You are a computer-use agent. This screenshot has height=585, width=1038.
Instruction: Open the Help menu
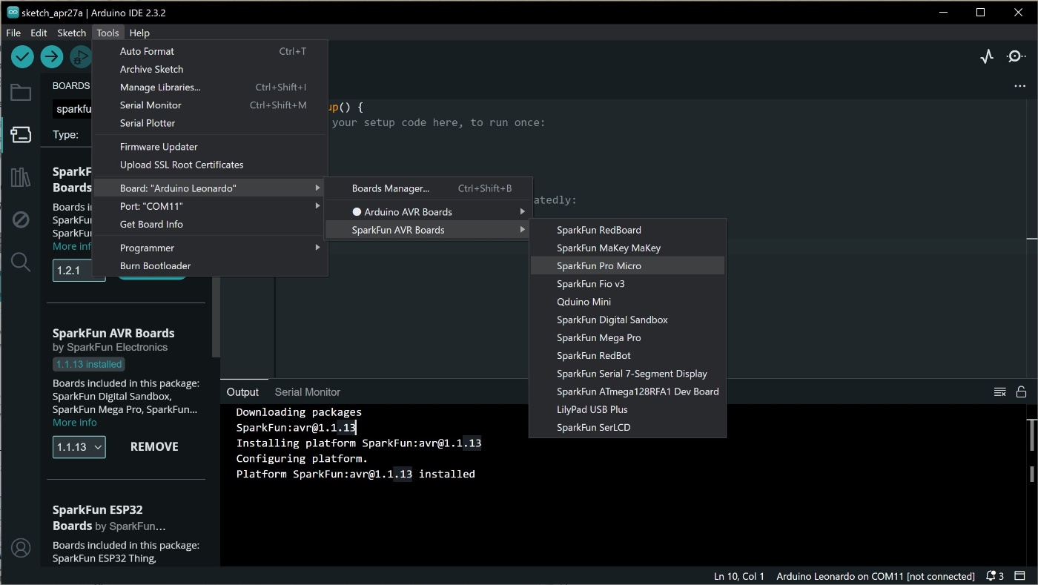(x=139, y=33)
